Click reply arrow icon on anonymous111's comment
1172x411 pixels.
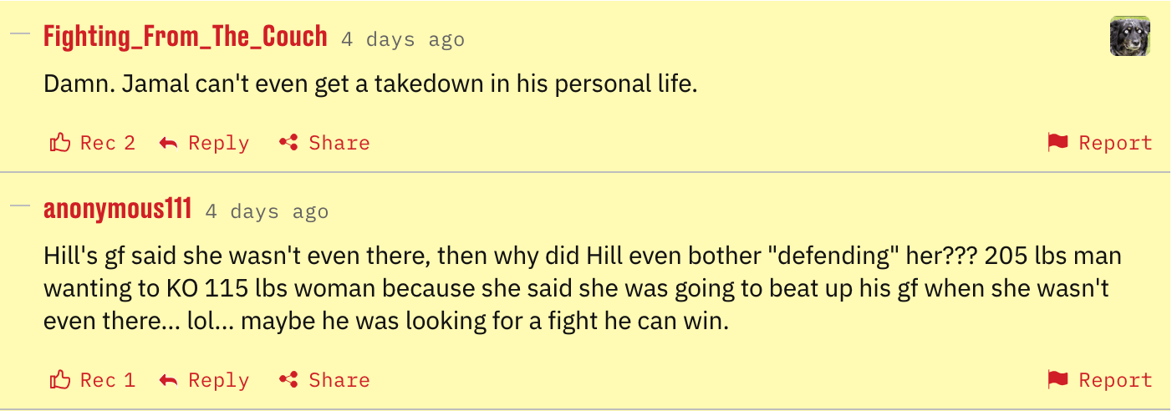pyautogui.click(x=169, y=381)
